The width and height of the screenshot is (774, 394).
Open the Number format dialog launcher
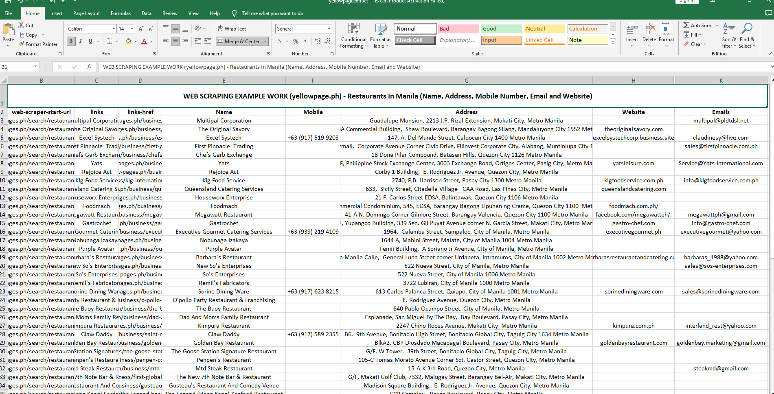tap(332, 54)
